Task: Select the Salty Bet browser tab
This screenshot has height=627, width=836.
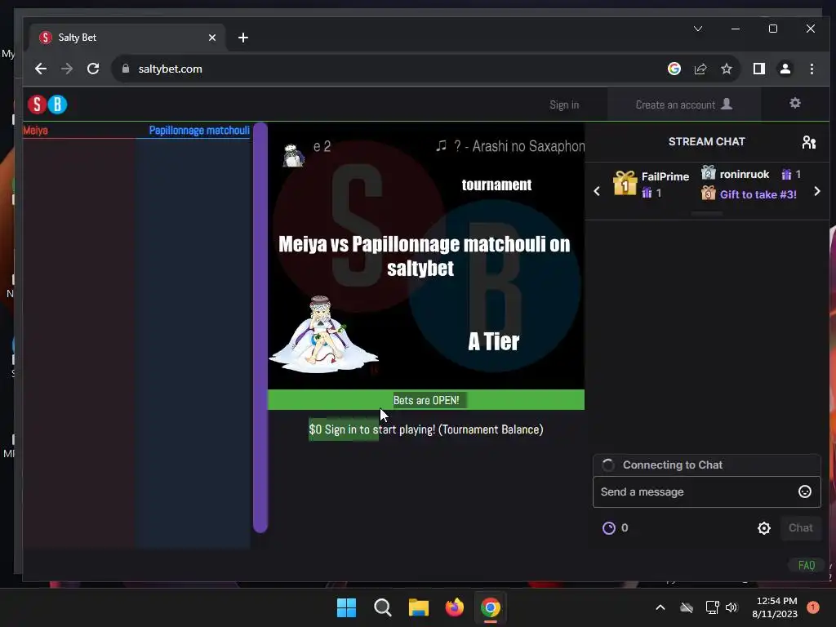Action: coord(127,38)
